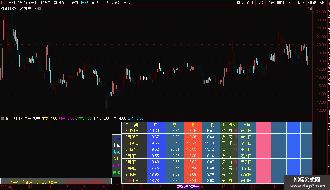Image resolution: width=330 pixels, height=190 pixels.
Task: Click the 己卯日 cell
Action: [x=247, y=181]
